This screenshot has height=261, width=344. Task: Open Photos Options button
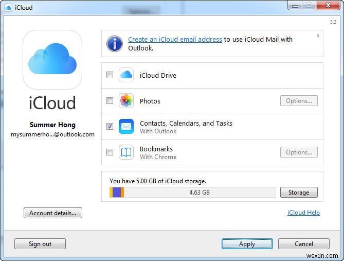coord(299,101)
